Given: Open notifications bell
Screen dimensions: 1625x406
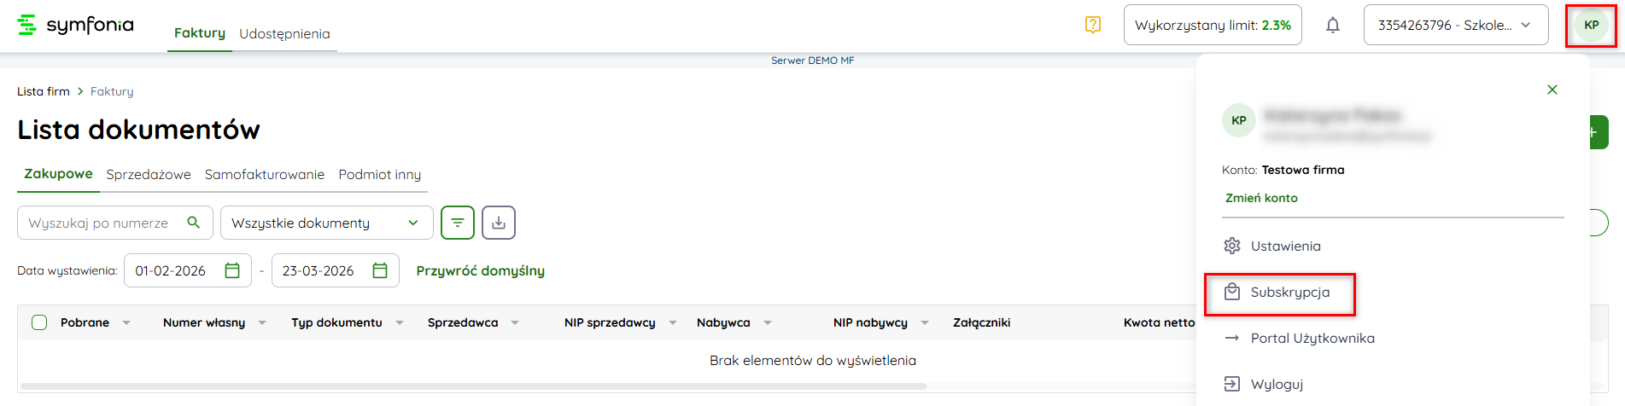Looking at the screenshot, I should coord(1332,25).
